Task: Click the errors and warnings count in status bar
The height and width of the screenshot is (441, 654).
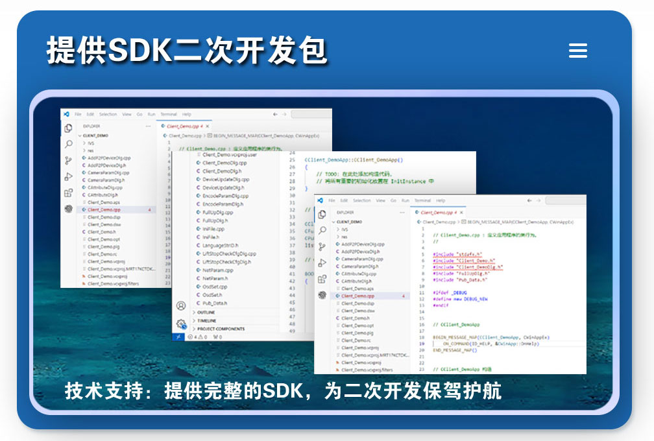Action: pos(197,337)
